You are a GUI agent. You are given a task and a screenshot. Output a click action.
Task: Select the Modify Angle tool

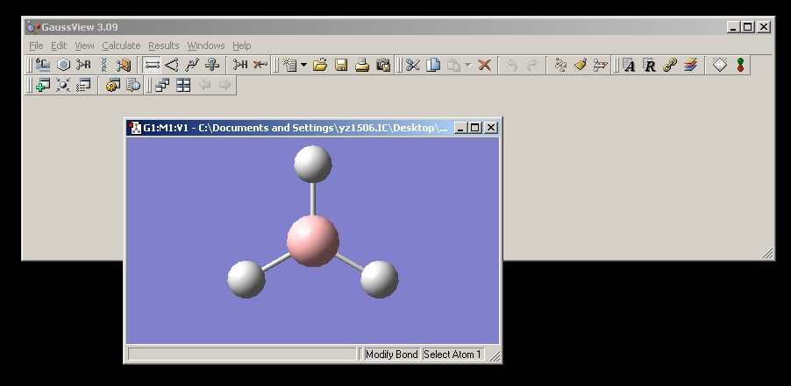(172, 65)
